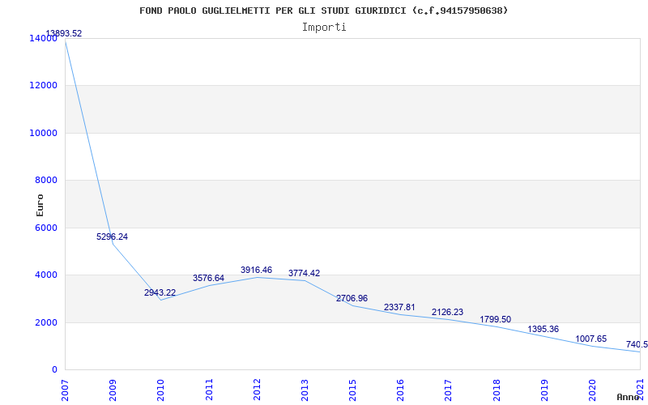Screen dimensions: 648x405
Task: Click the 2013 x-axis year label
Action: pyautogui.click(x=305, y=390)
